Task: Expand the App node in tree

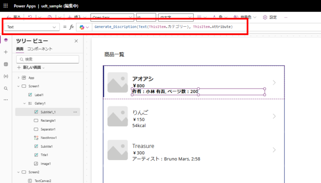Action: (19, 78)
